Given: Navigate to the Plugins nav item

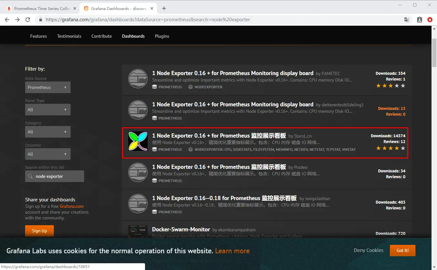Looking at the screenshot, I should [x=162, y=36].
